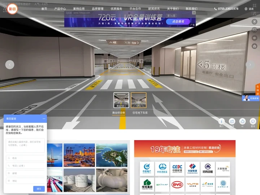260x195 pixels.
Task: Click the BYD partner logo
Action: (x=177, y=185)
